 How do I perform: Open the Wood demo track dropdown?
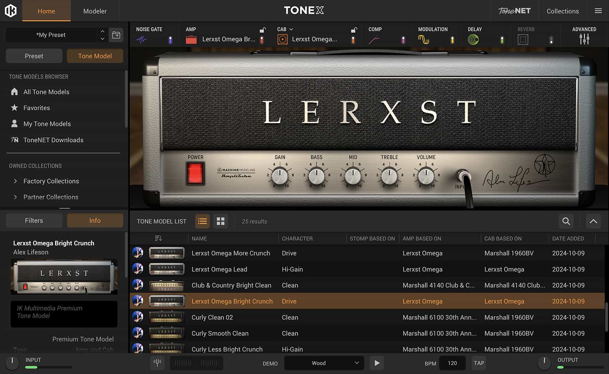click(323, 363)
